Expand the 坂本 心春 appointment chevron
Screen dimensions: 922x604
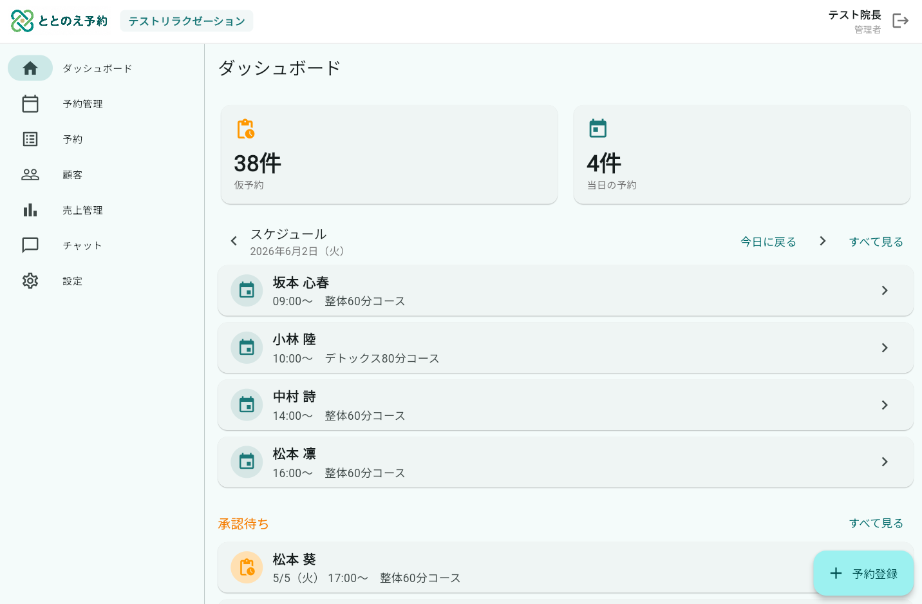click(885, 290)
